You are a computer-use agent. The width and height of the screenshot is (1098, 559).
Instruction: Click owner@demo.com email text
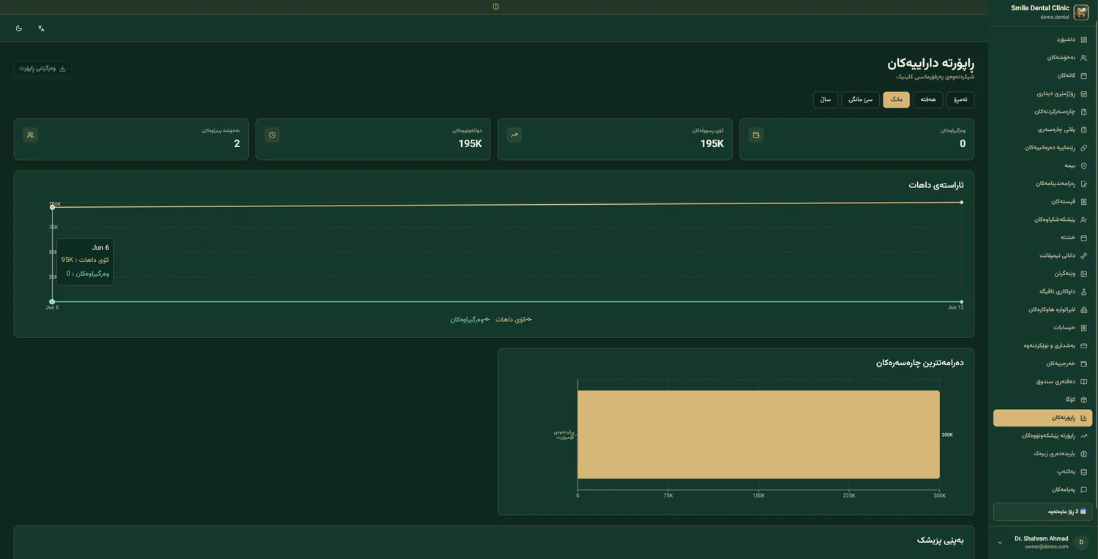pyautogui.click(x=1046, y=547)
